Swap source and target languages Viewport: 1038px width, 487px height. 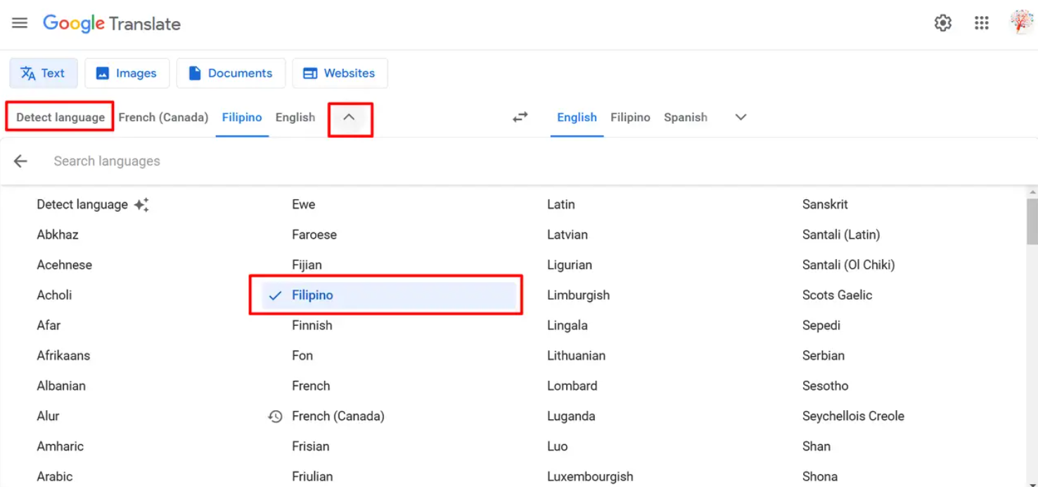[520, 118]
